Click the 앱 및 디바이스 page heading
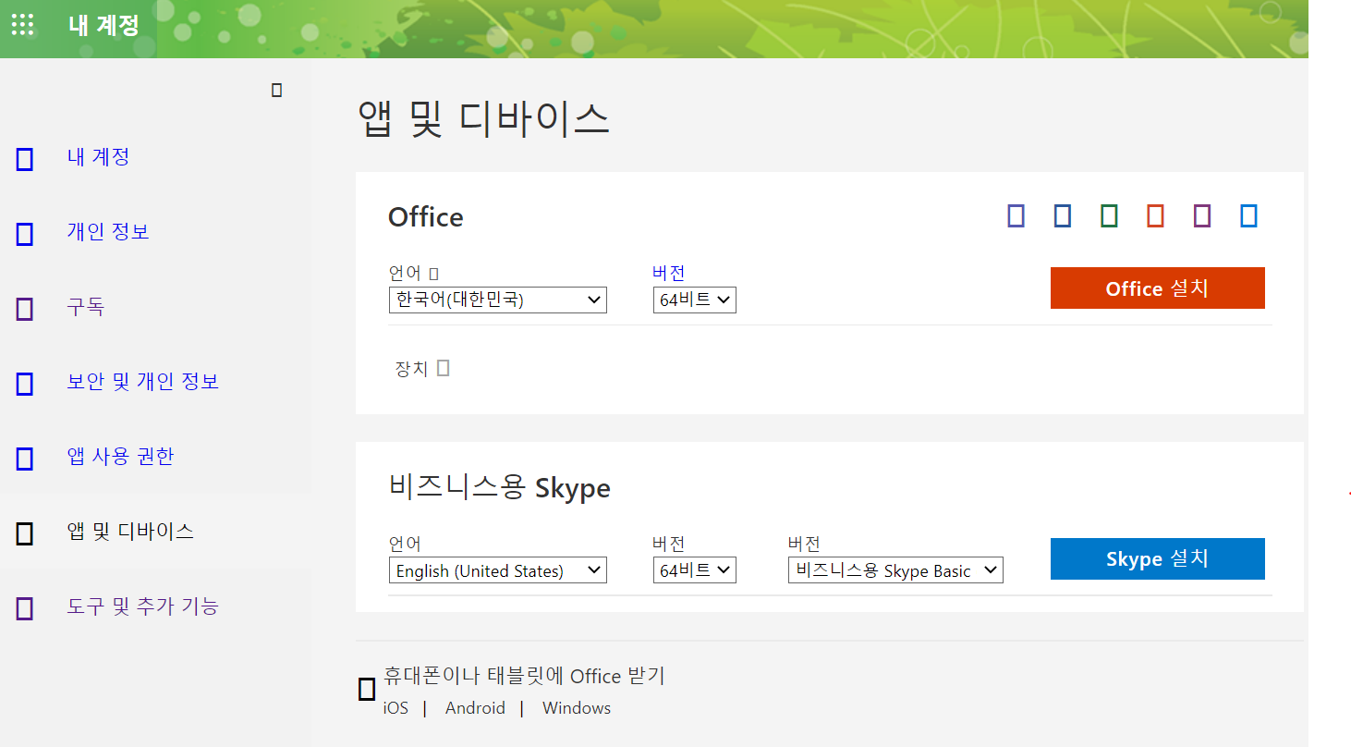The image size is (1351, 747). (x=483, y=120)
